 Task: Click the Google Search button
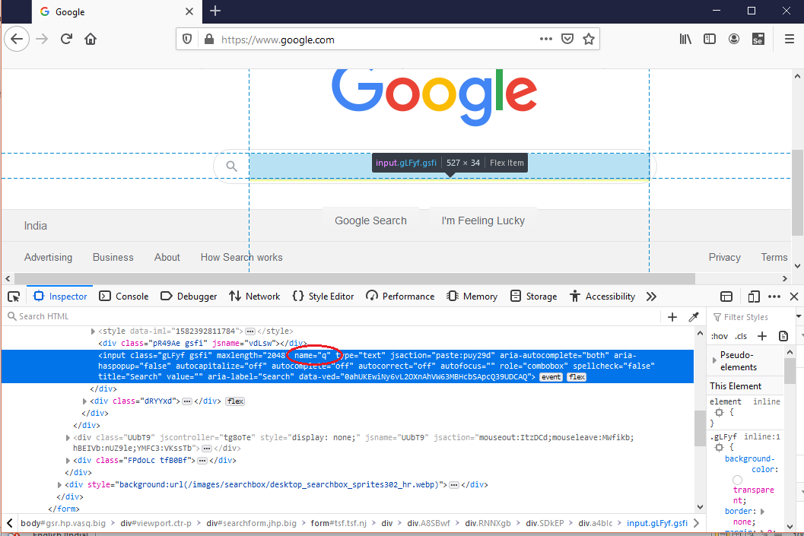pos(370,220)
